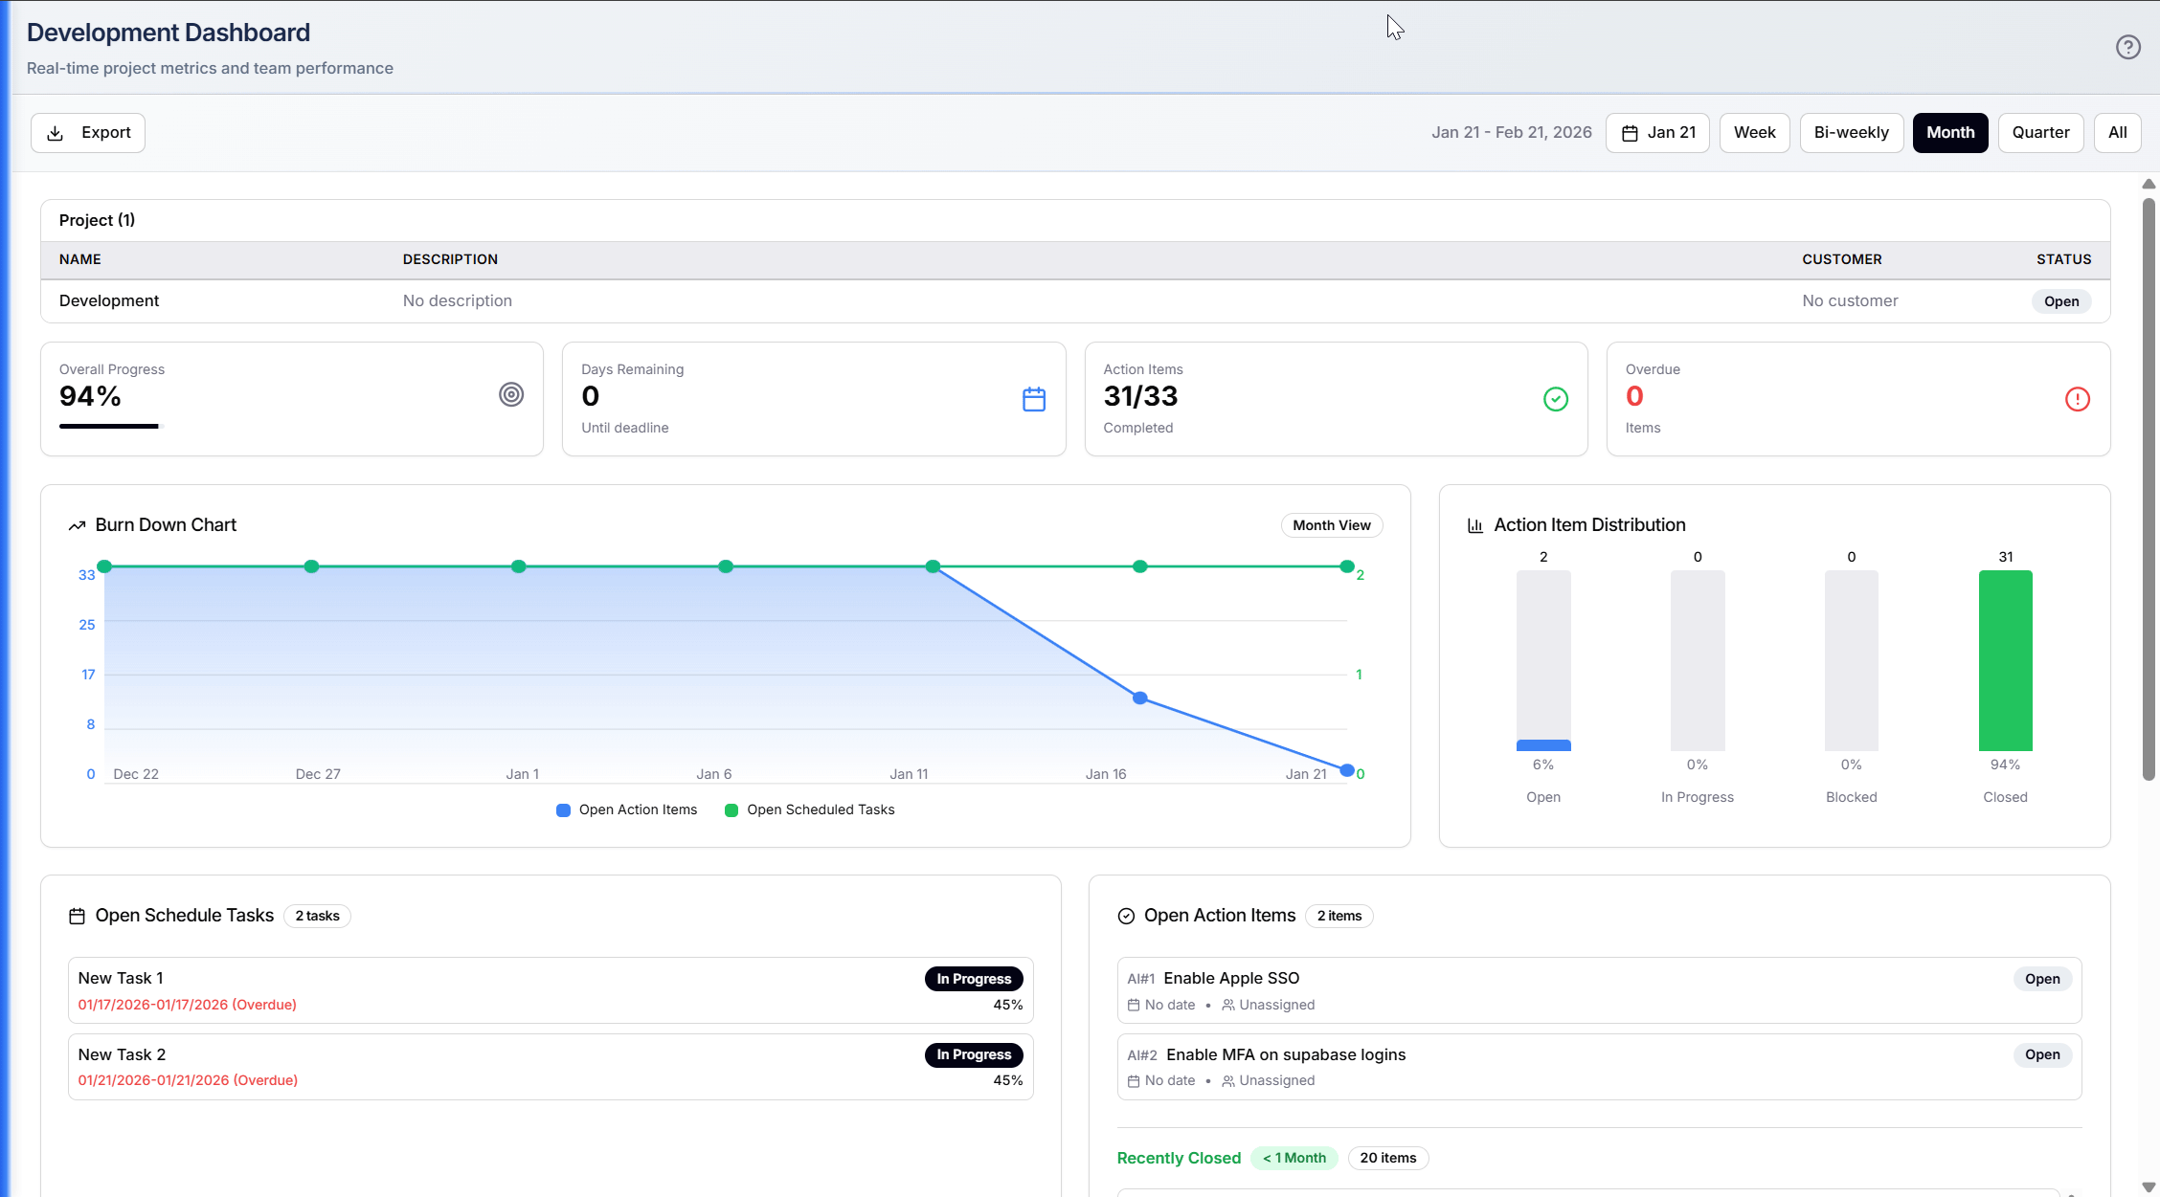Toggle Open Action Items legend entry

click(627, 809)
